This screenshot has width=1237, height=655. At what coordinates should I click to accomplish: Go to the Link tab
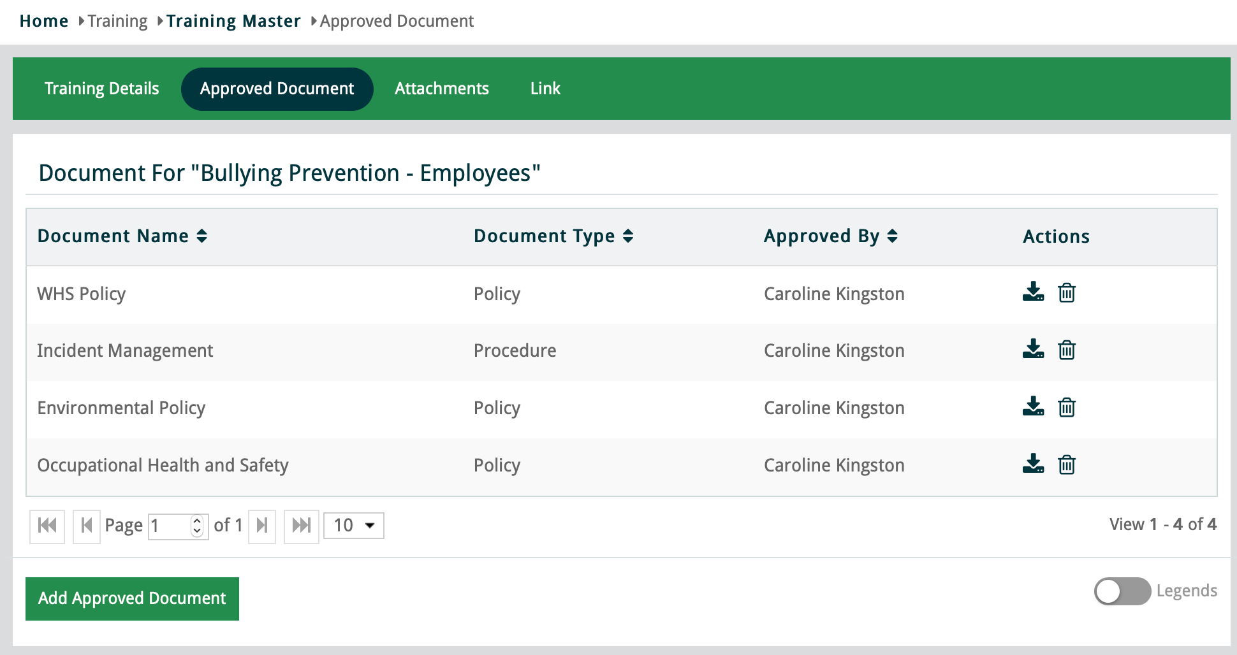click(545, 89)
